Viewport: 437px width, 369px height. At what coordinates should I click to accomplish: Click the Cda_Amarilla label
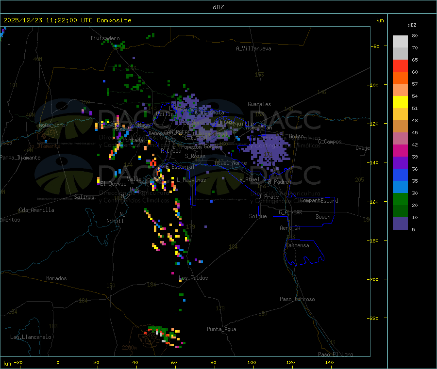[x=36, y=210]
